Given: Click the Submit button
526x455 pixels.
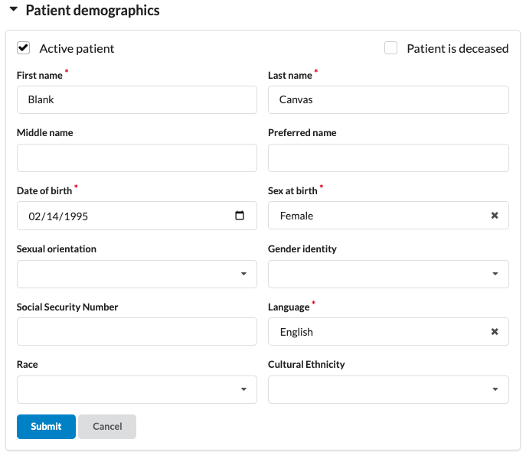Looking at the screenshot, I should (x=46, y=427).
